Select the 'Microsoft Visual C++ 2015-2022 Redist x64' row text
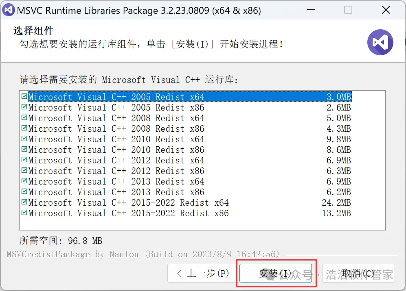406x291 pixels. [x=128, y=203]
